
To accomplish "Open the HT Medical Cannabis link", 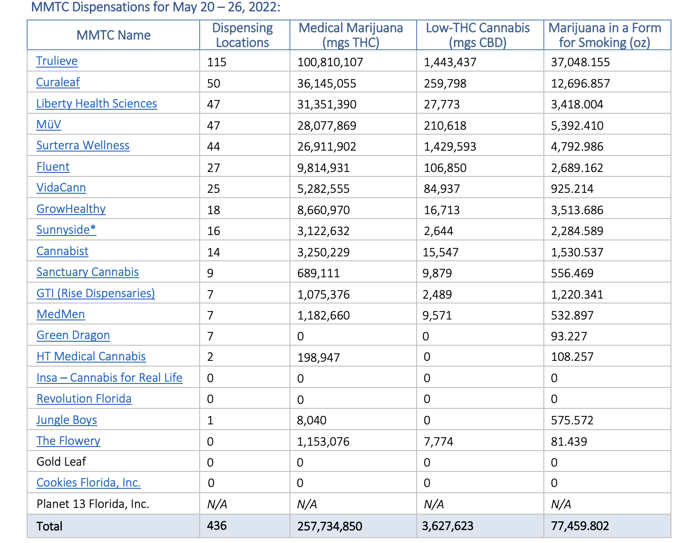I will (91, 356).
